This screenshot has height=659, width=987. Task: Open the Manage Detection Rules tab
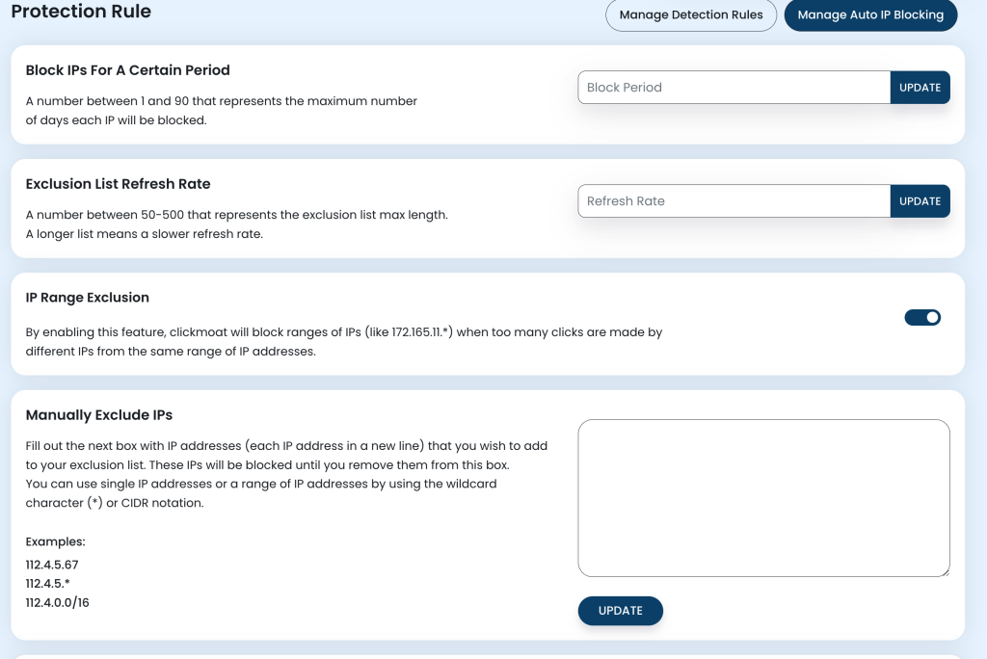coord(690,14)
